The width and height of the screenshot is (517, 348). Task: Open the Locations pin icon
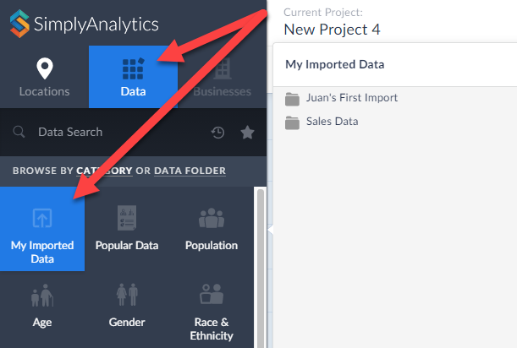point(45,68)
